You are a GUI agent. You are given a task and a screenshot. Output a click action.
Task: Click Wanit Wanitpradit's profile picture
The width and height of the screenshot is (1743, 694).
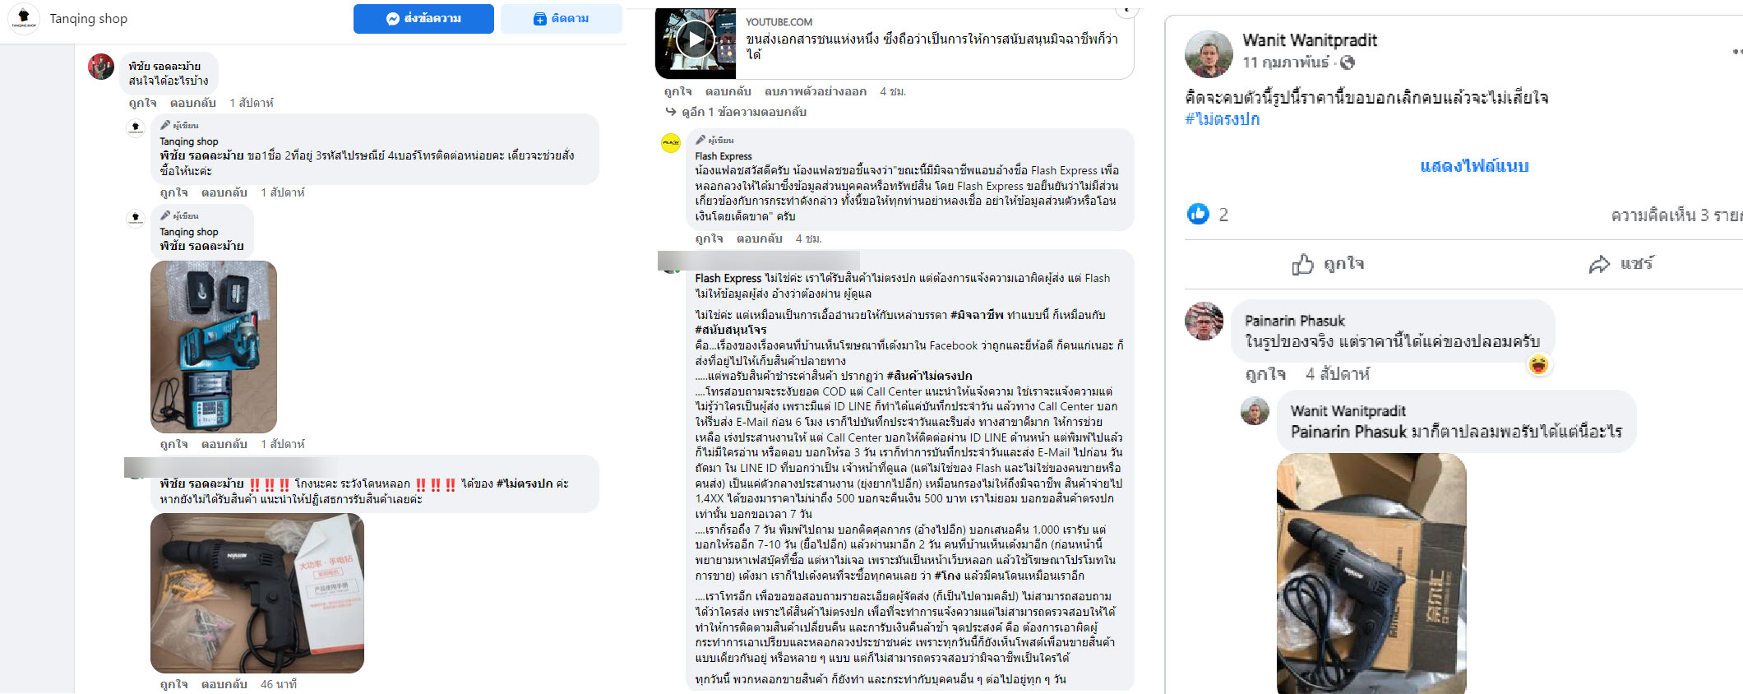[x=1209, y=53]
